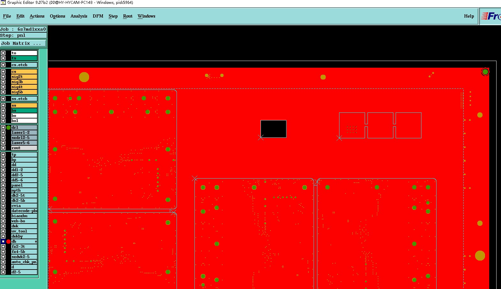Select the d2-5 layer name

pos(24,272)
